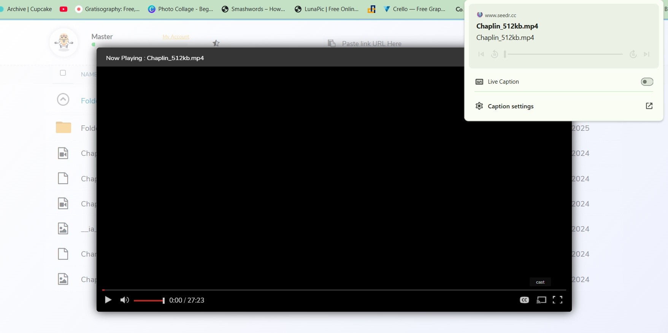Cast the video to a device
668x333 pixels.
541,300
